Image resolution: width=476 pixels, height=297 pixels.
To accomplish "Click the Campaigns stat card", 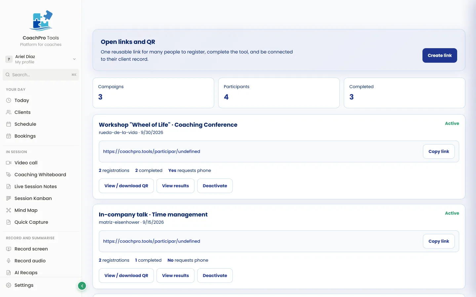I will point(153,93).
